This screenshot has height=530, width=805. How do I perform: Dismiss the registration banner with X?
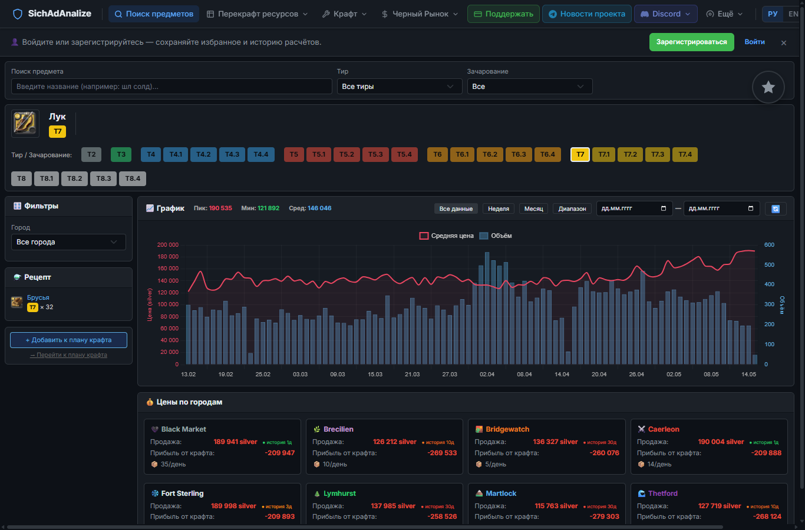point(784,42)
